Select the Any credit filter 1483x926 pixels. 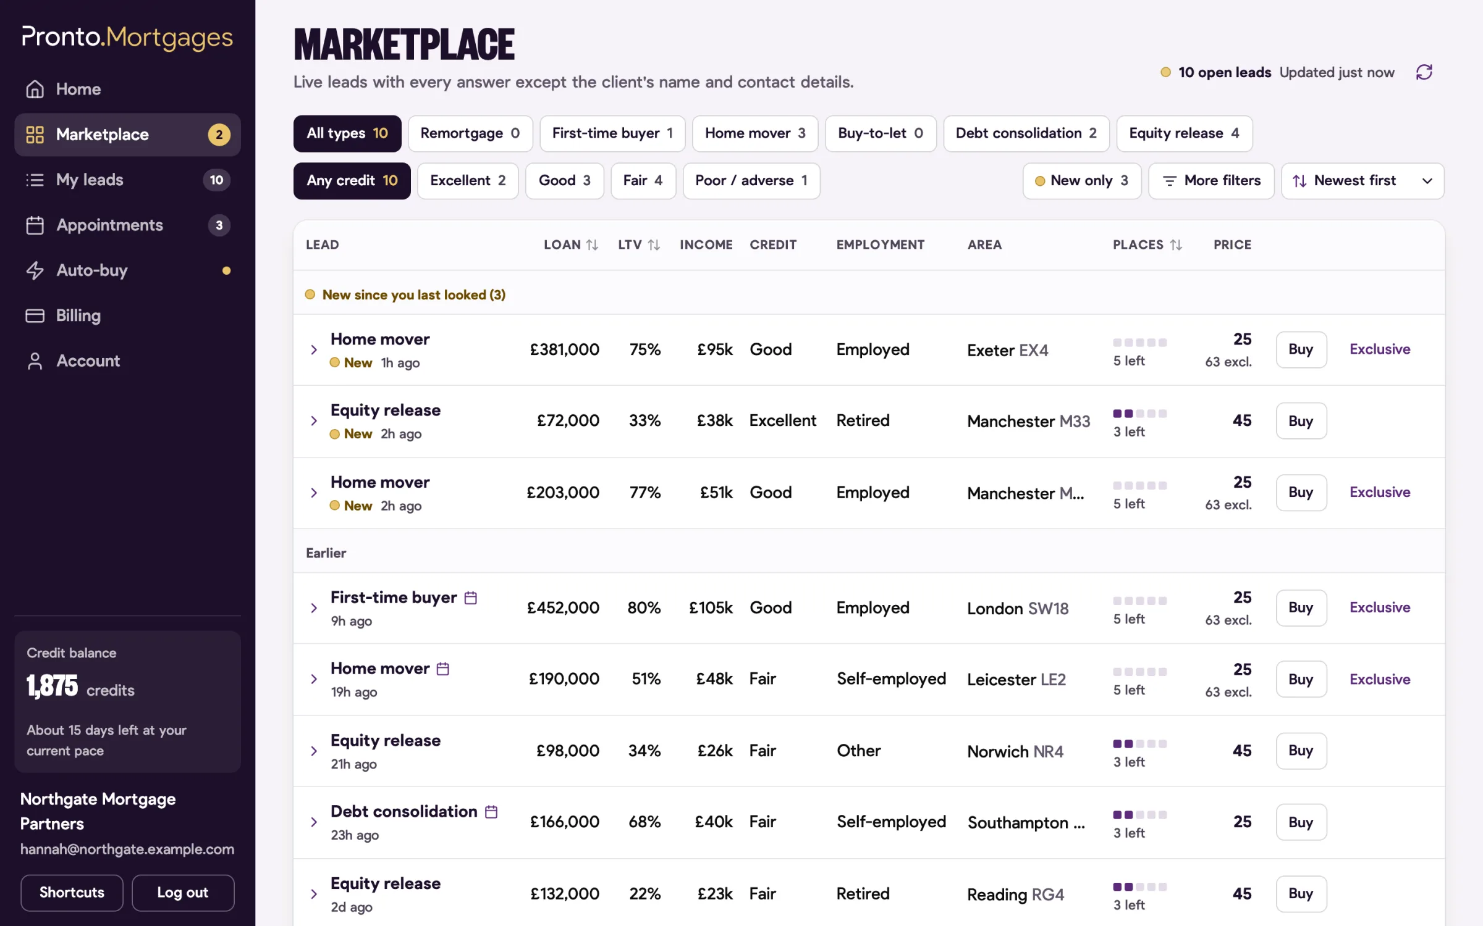click(352, 181)
